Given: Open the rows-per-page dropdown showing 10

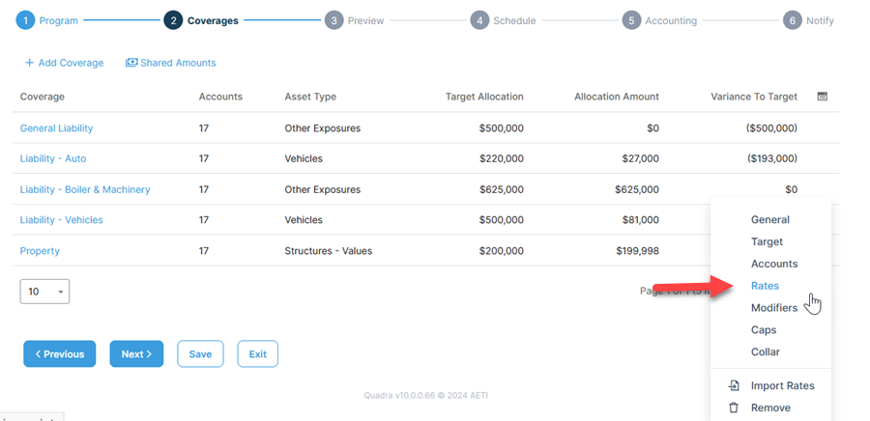Looking at the screenshot, I should tap(44, 292).
